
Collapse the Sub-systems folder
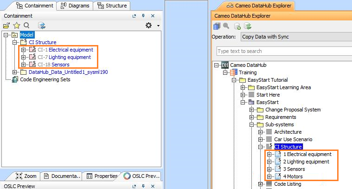(x=251, y=124)
